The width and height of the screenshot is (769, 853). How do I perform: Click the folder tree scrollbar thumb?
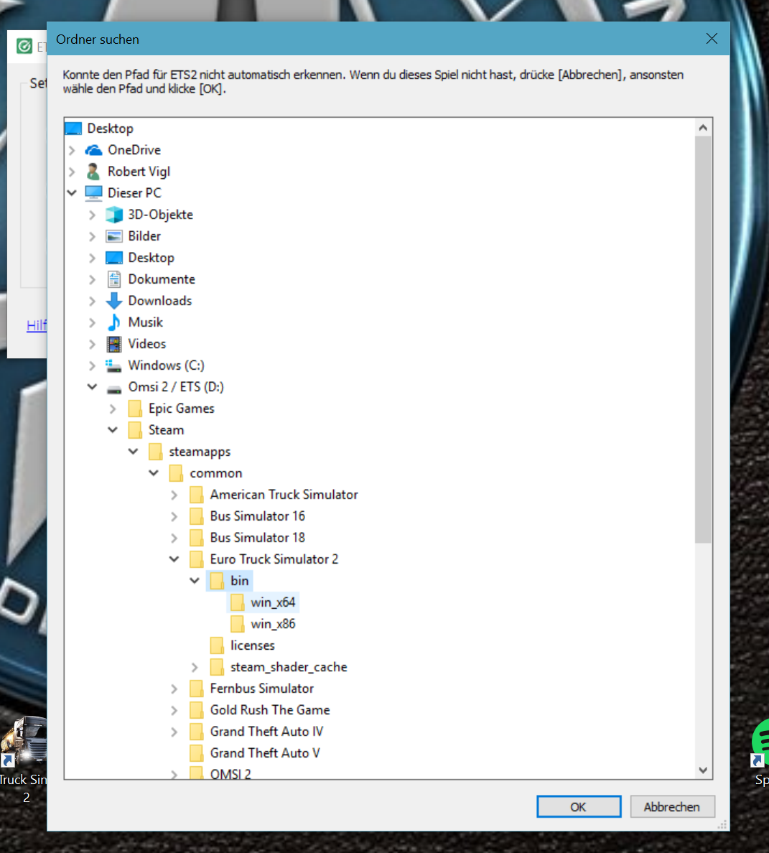coord(703,340)
